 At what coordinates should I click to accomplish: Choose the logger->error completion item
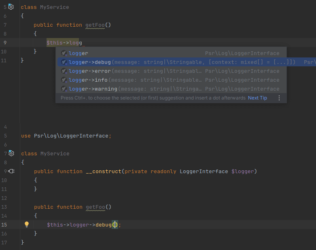(90, 71)
